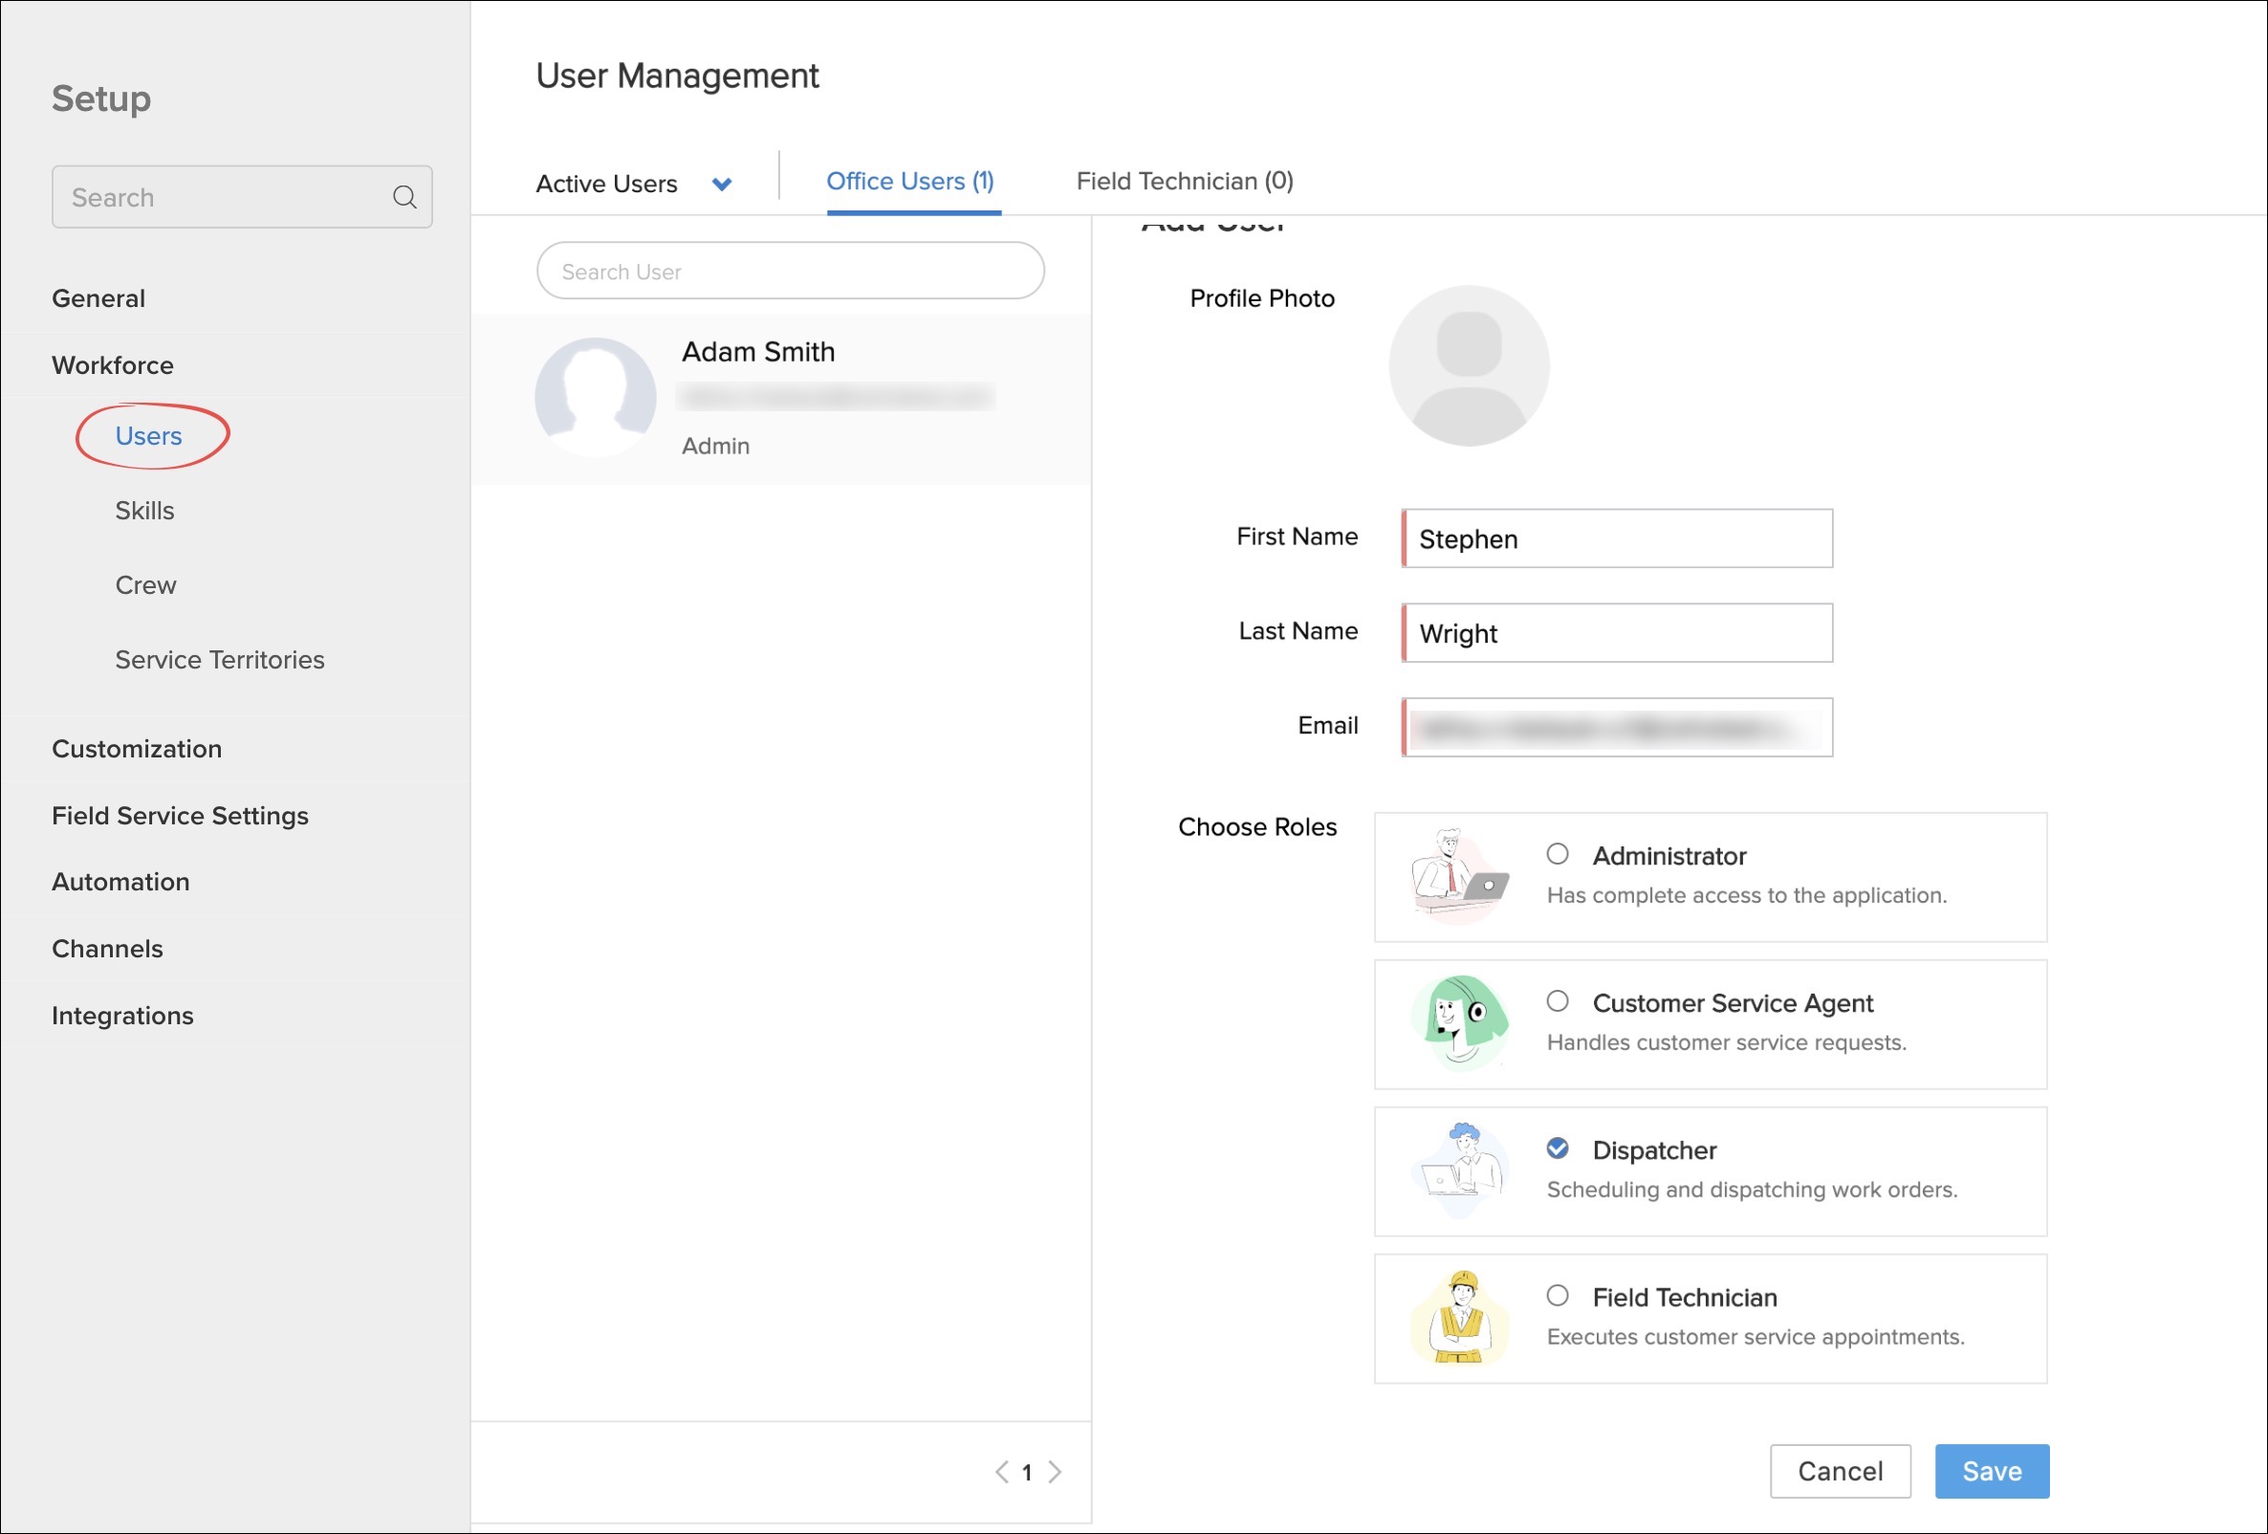This screenshot has width=2268, height=1534.
Task: Click the Field Technician hard-hat illustration
Action: [1459, 1317]
